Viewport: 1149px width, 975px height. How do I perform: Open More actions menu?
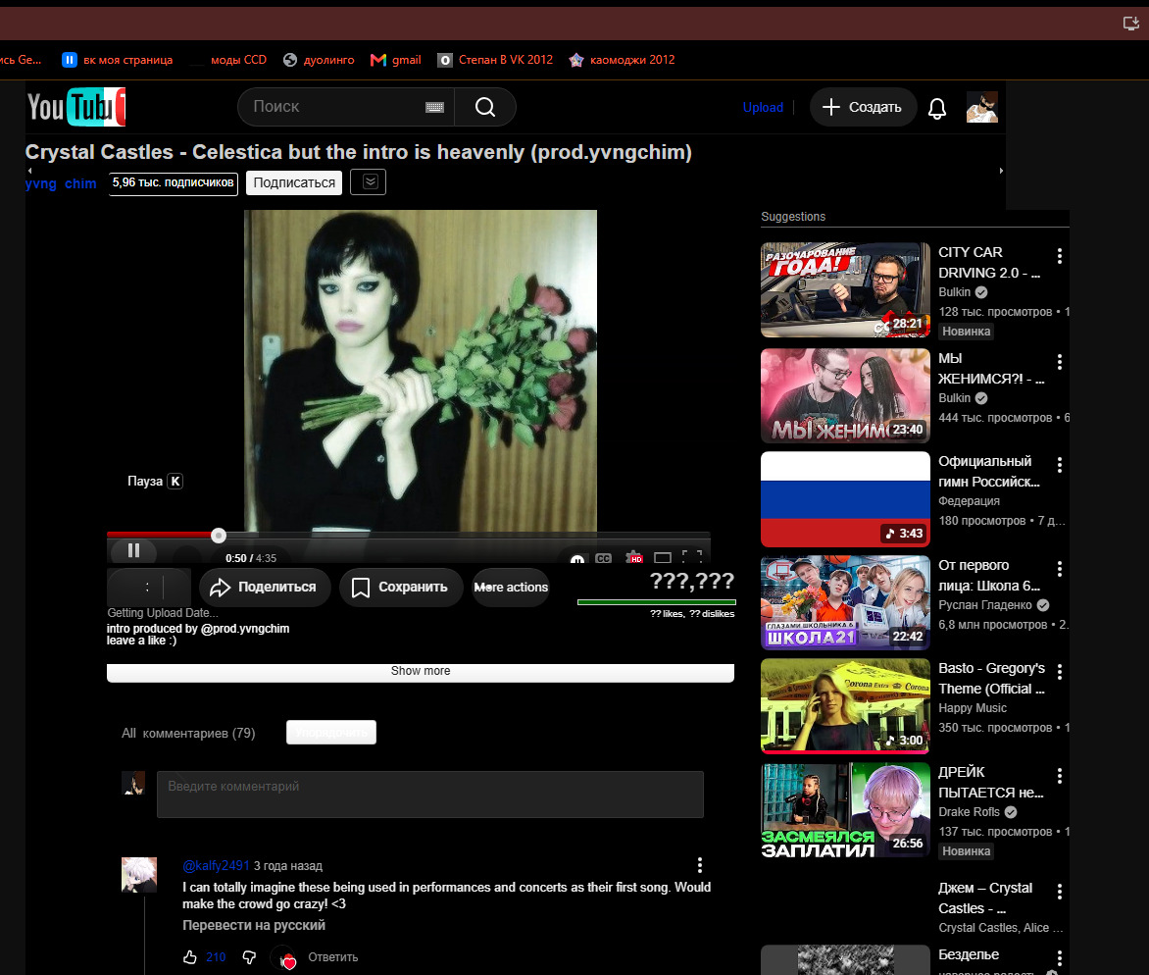coord(511,588)
